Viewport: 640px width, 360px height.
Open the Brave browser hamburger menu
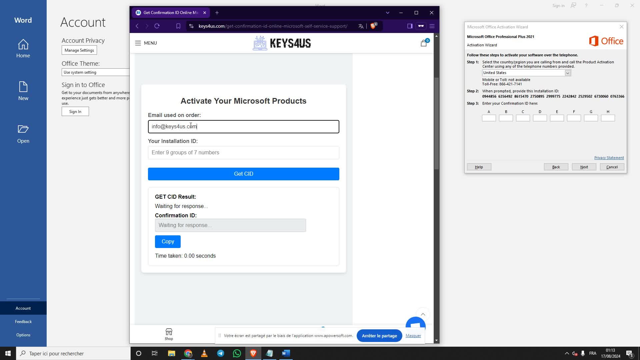coord(432,26)
